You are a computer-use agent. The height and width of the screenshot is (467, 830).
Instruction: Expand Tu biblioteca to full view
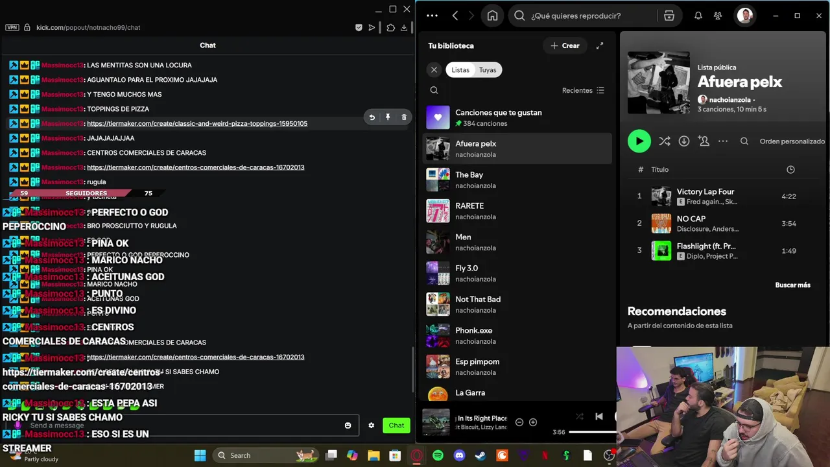pos(600,45)
